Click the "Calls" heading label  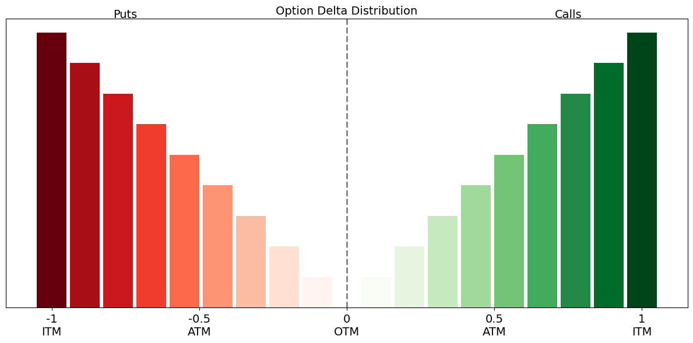point(568,15)
